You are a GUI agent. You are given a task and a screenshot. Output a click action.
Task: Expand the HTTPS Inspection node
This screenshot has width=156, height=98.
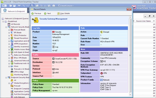(x=9, y=44)
